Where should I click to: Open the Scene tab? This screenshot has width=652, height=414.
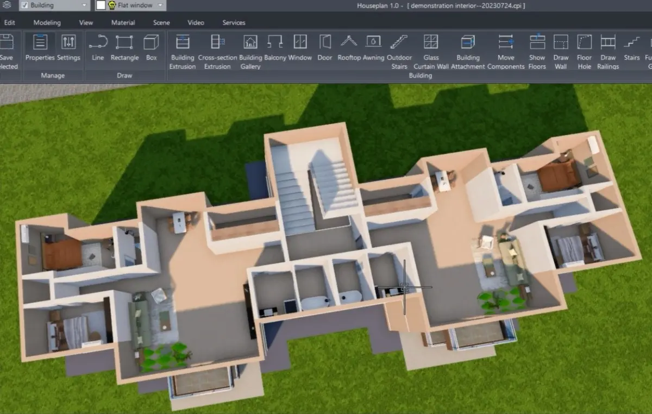pyautogui.click(x=161, y=23)
